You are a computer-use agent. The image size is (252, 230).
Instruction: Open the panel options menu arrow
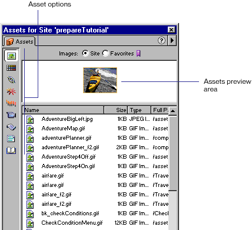pos(172,41)
